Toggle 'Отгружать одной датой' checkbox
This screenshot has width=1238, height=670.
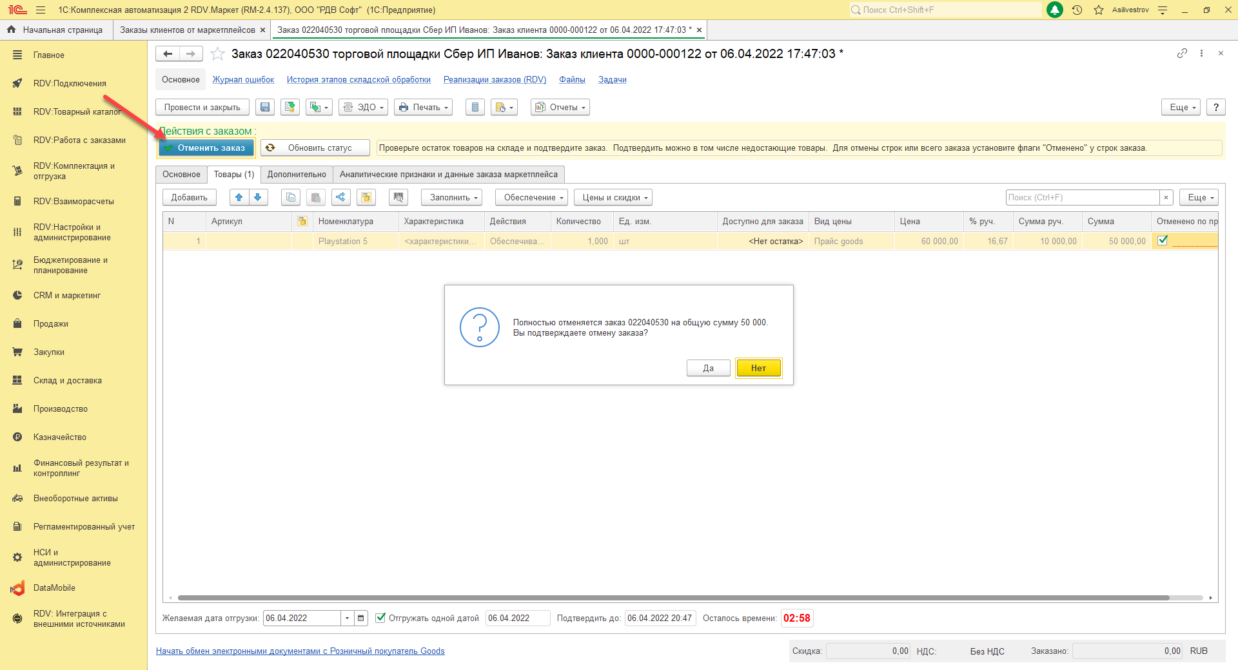(380, 618)
